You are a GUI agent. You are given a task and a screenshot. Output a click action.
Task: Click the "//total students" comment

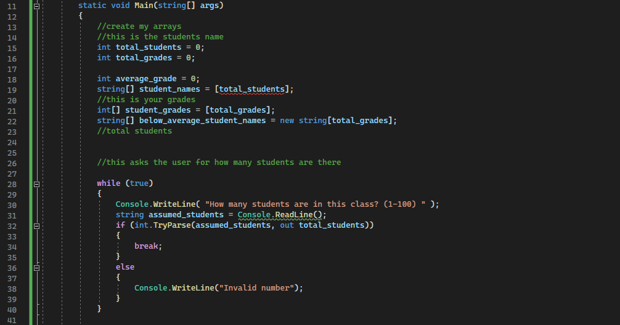[x=134, y=131]
